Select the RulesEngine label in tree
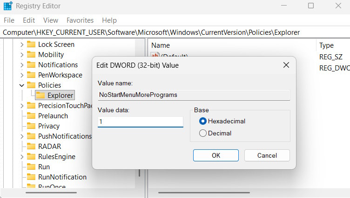Screen dimensions: 350x198 (x=57, y=157)
